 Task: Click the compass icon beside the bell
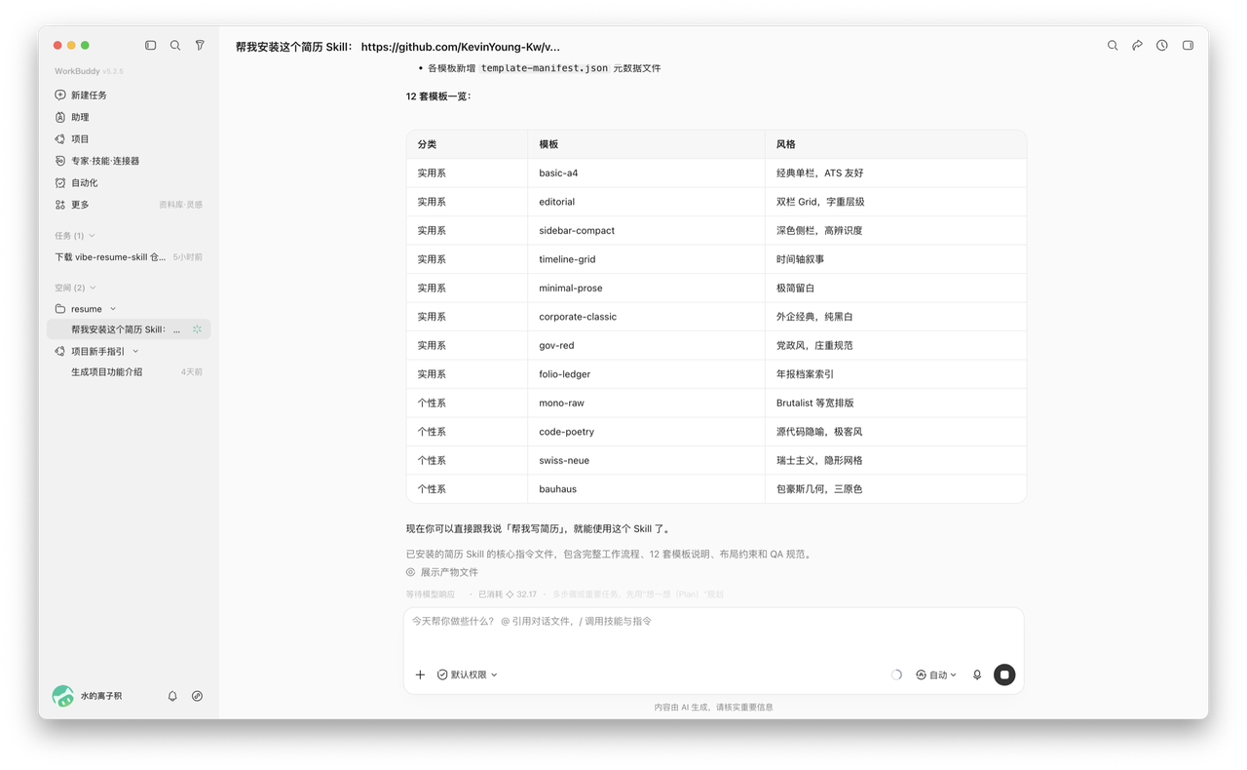[197, 696]
